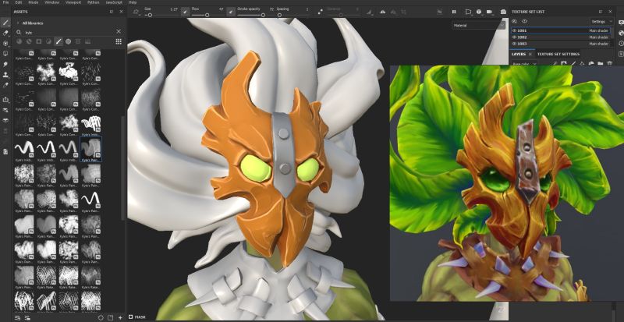The width and height of the screenshot is (624, 322).
Task: Undock the Assets panel
Action: point(112,12)
